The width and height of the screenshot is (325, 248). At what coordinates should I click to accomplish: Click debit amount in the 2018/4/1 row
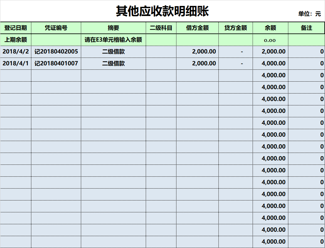tap(197, 63)
